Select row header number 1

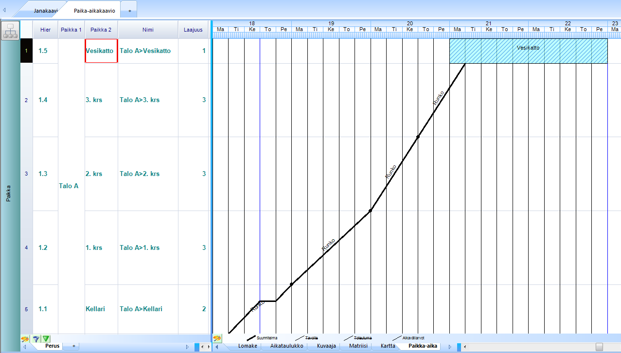[x=26, y=51]
